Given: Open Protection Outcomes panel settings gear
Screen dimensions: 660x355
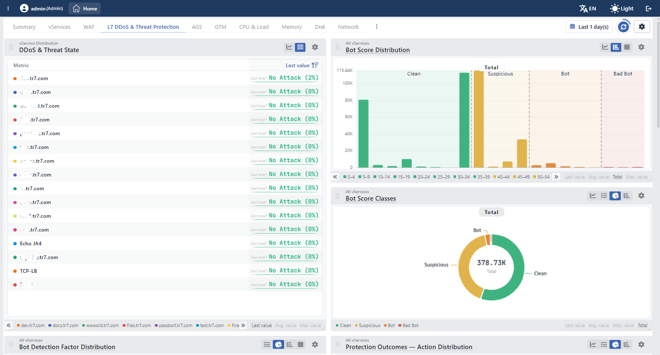Looking at the screenshot, I should (641, 344).
